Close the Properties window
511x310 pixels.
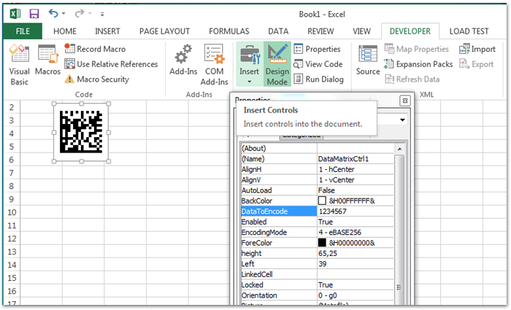pos(404,101)
